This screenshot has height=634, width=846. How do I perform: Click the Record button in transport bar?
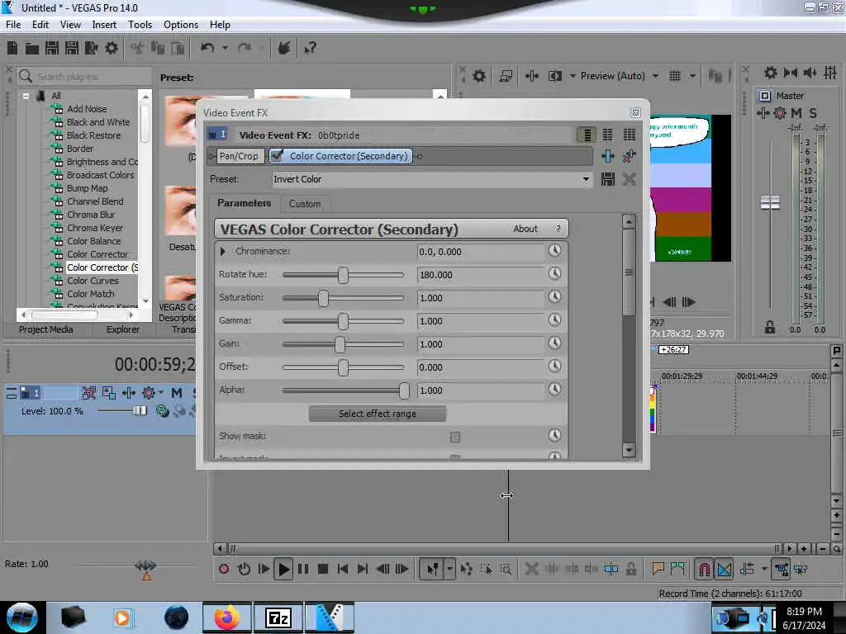tap(224, 569)
